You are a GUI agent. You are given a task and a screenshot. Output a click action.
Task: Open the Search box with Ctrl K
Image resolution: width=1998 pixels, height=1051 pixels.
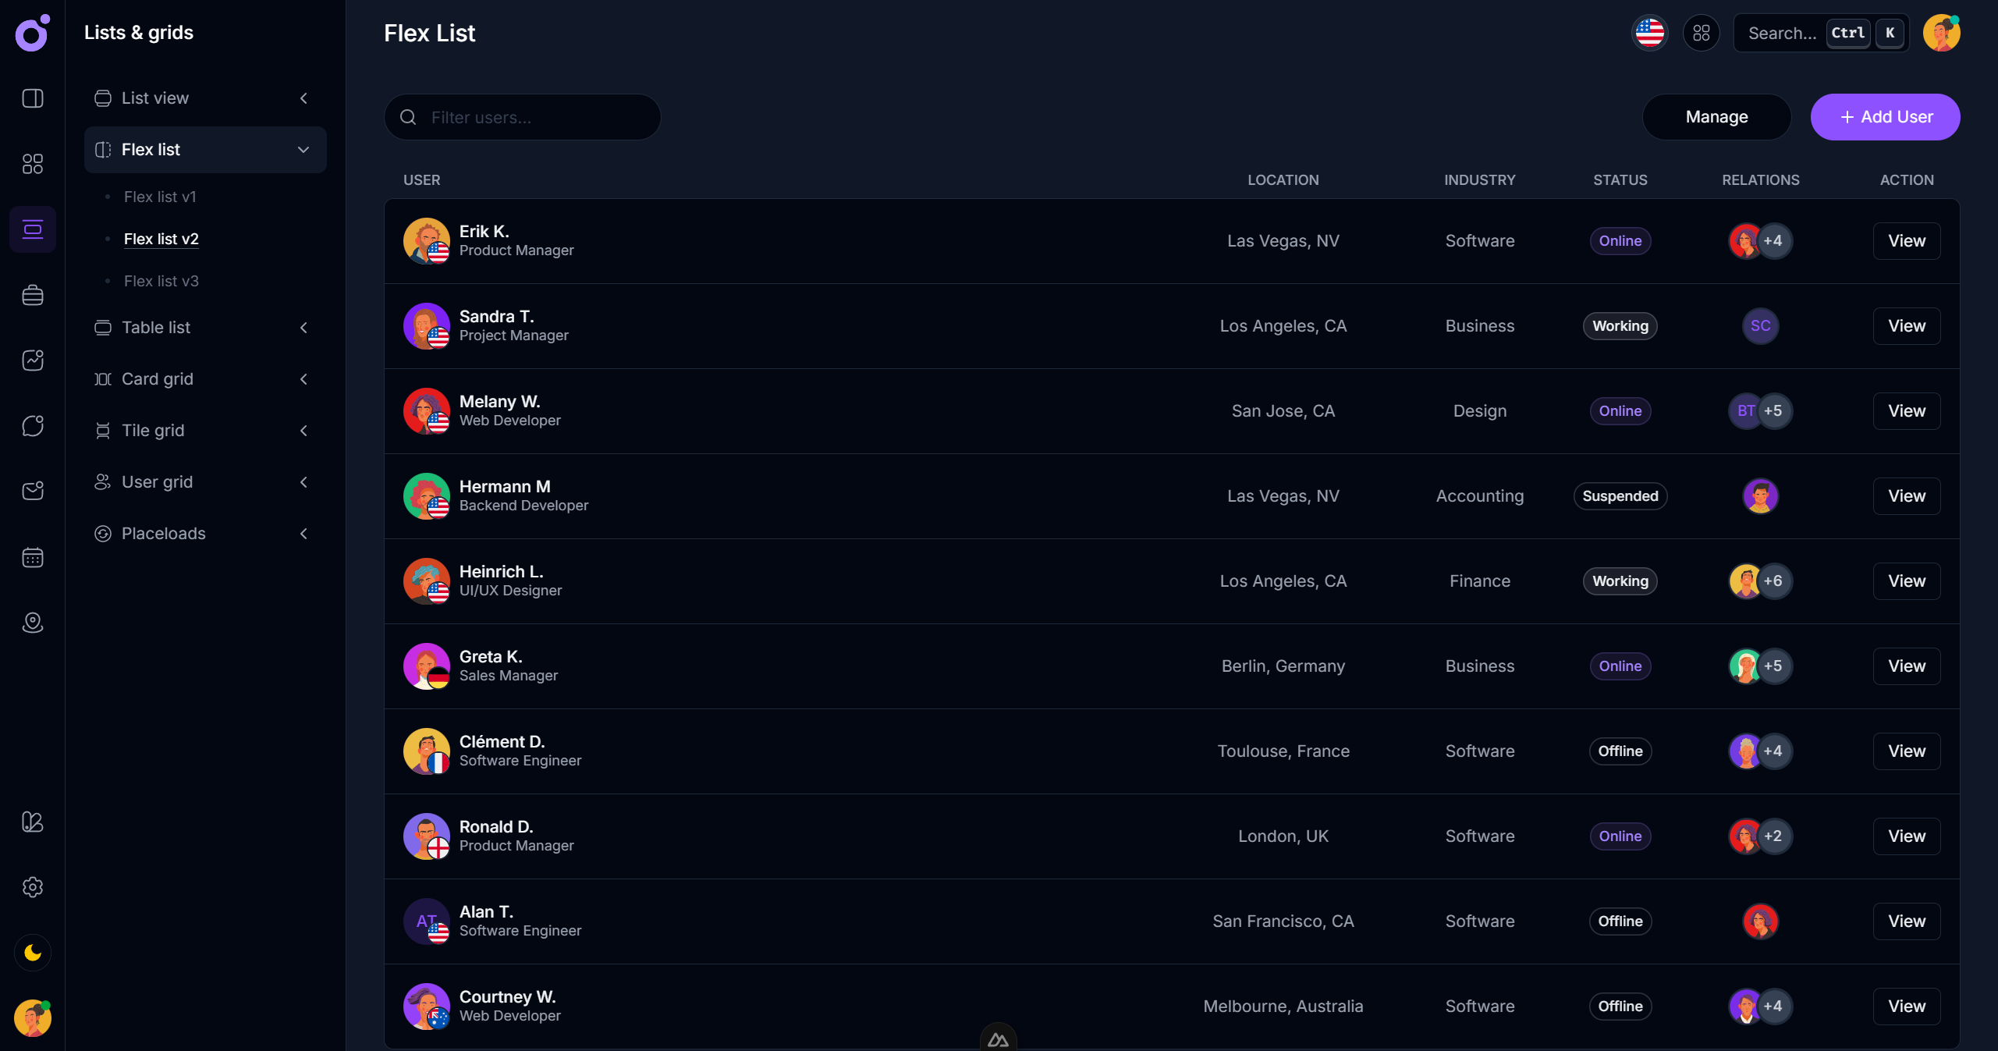click(x=1820, y=33)
